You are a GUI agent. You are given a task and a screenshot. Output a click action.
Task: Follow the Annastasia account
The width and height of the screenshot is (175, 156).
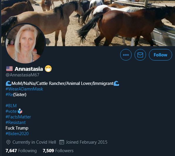tap(160, 55)
